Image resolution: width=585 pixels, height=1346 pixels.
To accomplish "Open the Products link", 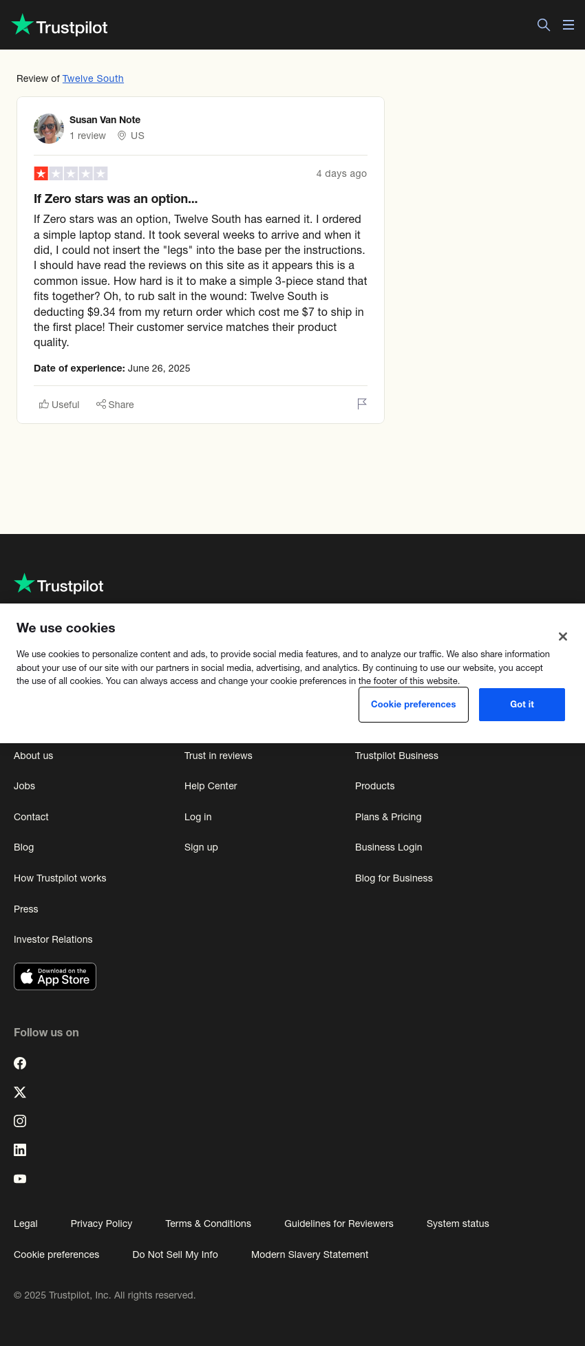I will [x=374, y=786].
